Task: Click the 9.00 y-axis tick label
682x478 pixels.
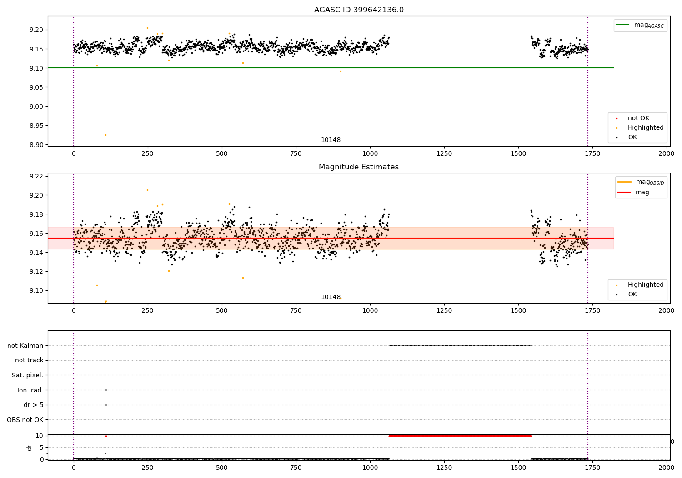Action: pyautogui.click(x=36, y=107)
